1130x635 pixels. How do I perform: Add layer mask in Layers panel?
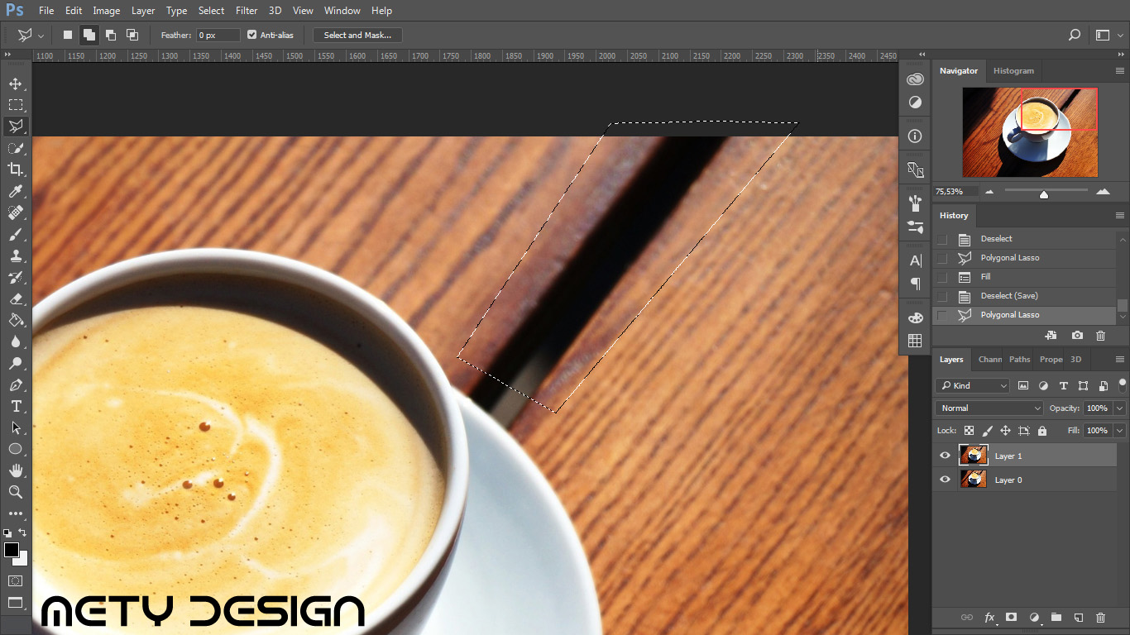1011,618
